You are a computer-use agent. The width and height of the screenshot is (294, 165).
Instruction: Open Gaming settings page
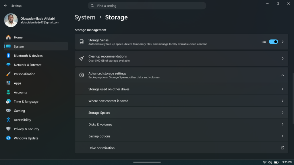36,111
